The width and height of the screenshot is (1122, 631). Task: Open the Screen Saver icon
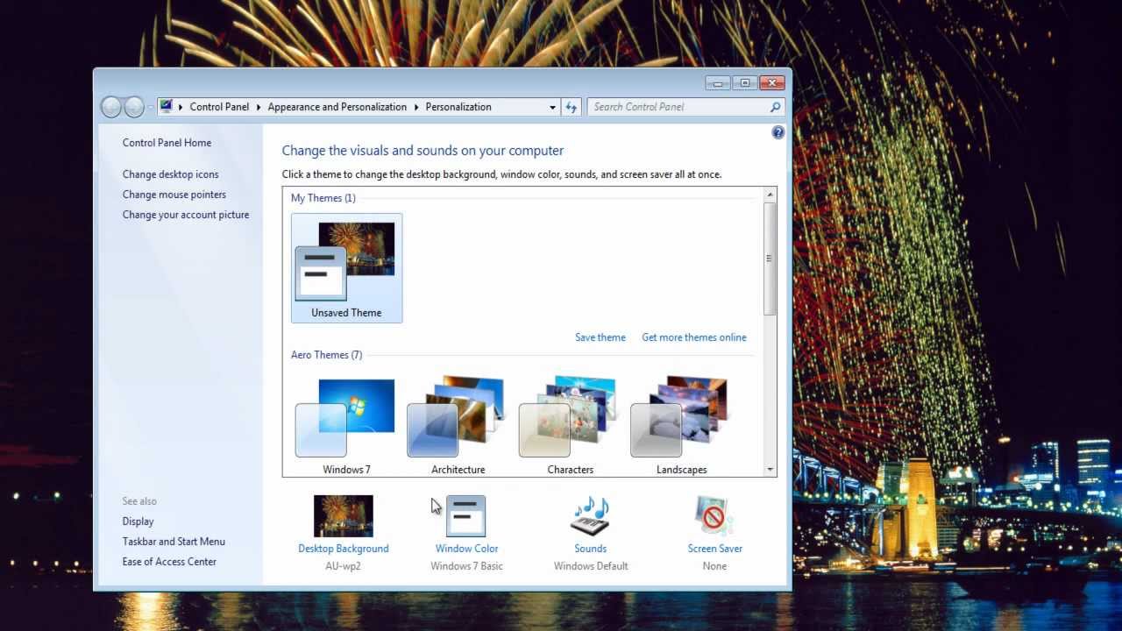click(714, 516)
